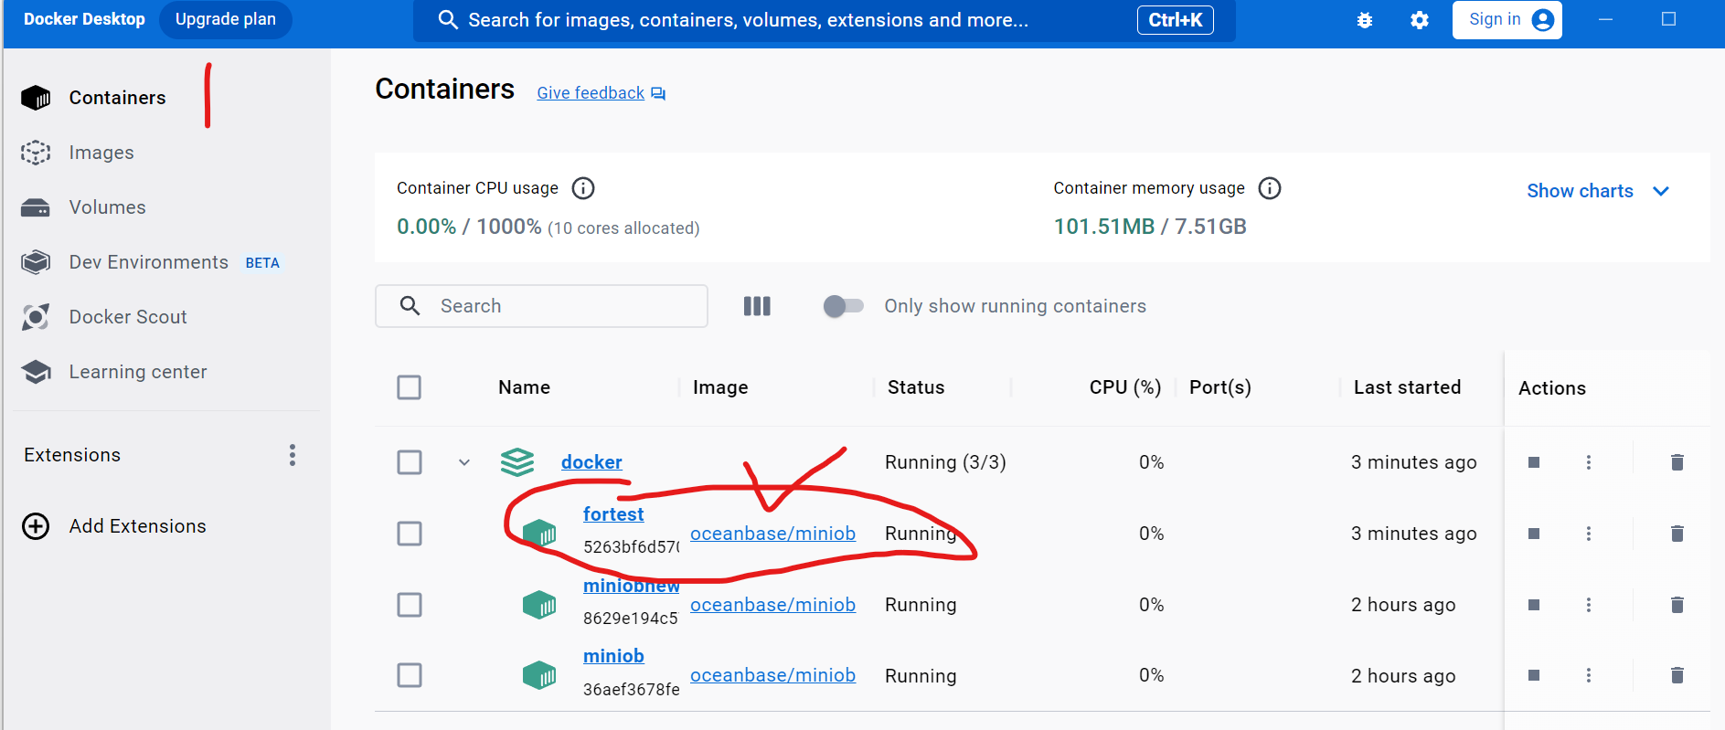1725x730 pixels.
Task: Open Docker Scout section
Action: pos(128,317)
